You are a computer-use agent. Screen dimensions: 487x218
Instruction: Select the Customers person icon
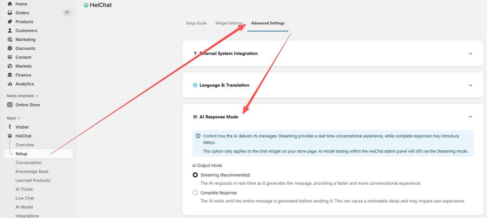click(x=10, y=30)
